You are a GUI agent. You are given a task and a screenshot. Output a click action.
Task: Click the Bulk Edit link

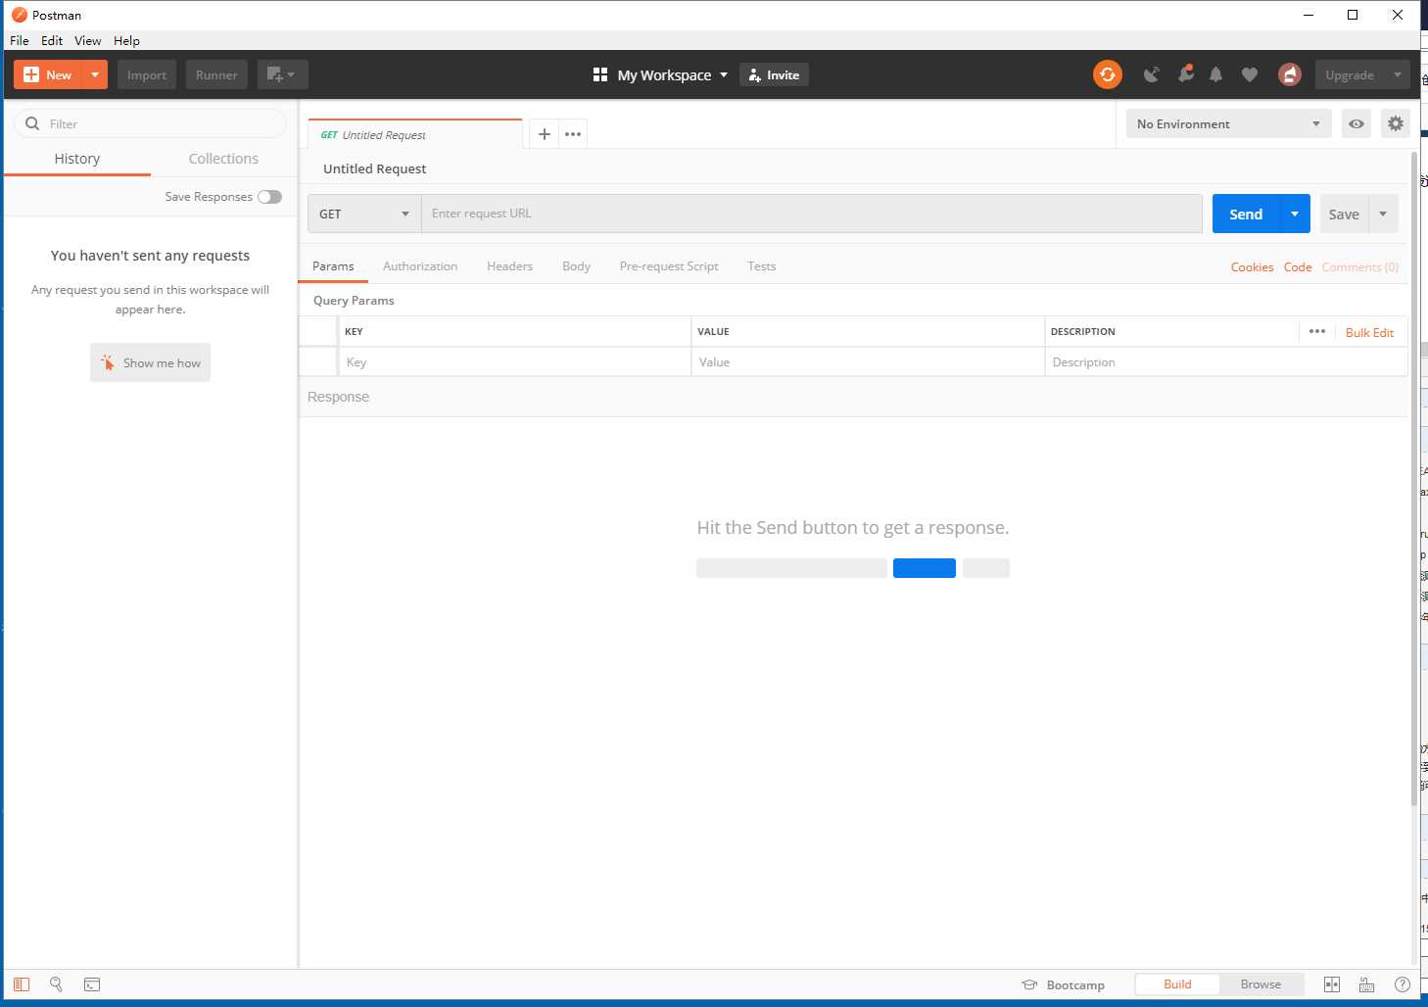(x=1369, y=332)
